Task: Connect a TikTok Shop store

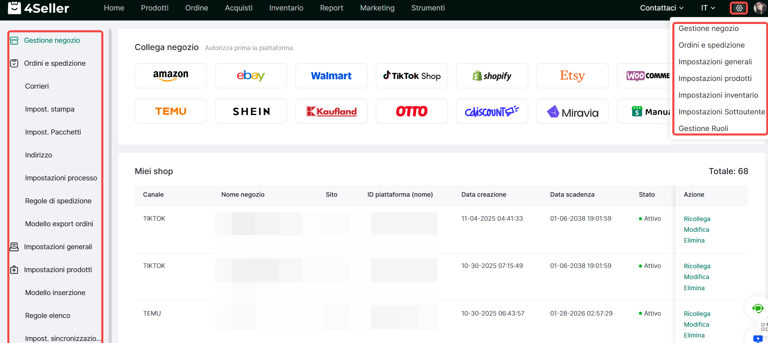Action: tap(412, 76)
